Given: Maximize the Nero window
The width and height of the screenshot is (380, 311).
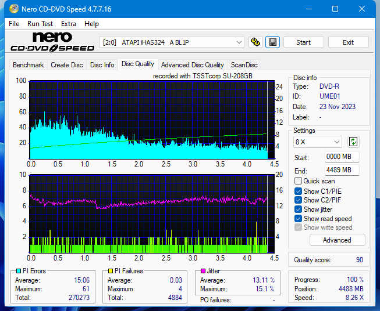Looking at the screenshot, I should coord(335,9).
